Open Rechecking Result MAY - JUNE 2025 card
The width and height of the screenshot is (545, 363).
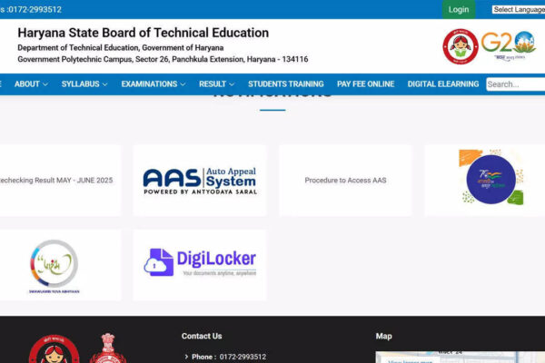point(60,181)
